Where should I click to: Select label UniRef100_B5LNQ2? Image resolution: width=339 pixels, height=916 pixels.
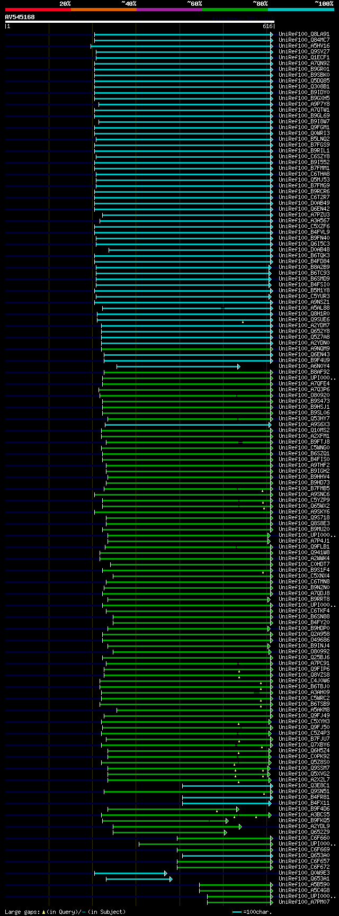(304, 139)
